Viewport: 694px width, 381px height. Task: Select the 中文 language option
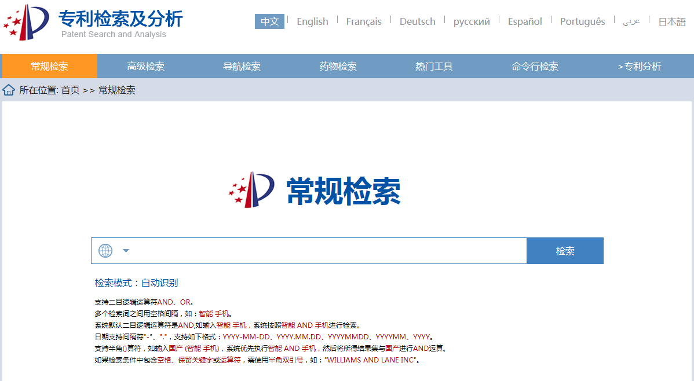269,21
